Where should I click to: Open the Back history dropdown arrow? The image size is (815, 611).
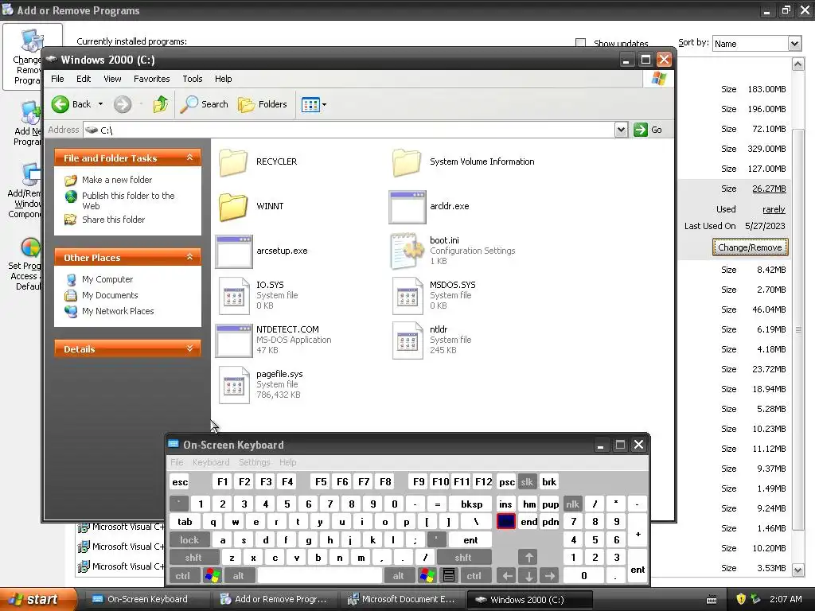100,104
